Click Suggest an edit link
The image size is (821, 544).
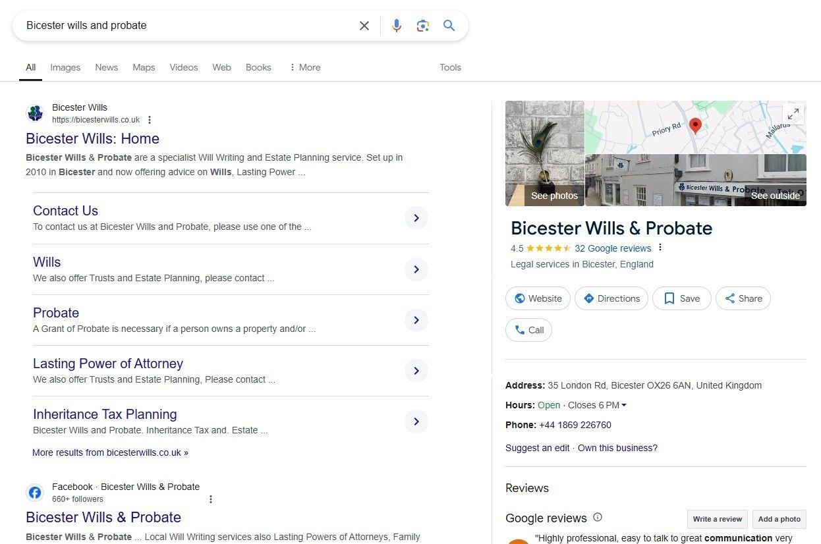point(538,448)
